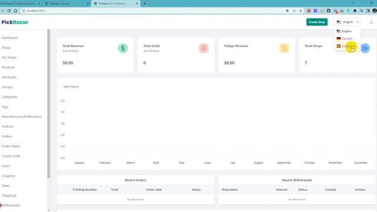The image size is (377, 212).
Task: Open Order Status in the sidebar
Action: coord(11,146)
